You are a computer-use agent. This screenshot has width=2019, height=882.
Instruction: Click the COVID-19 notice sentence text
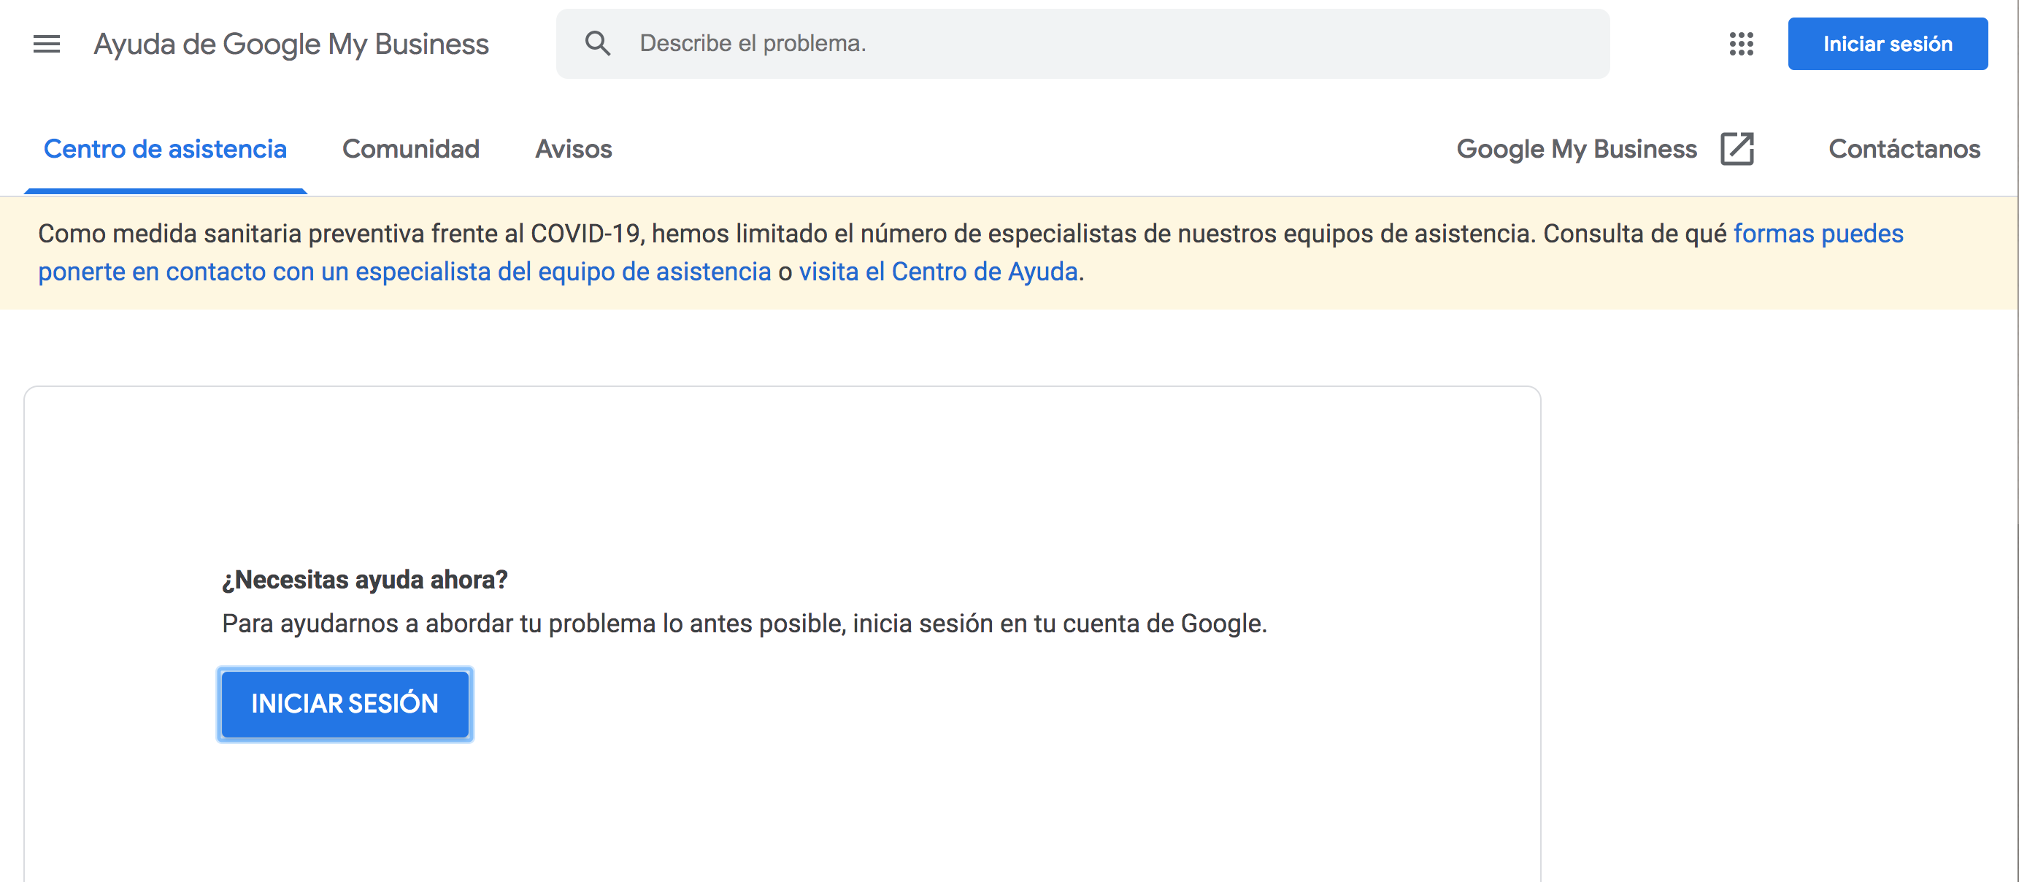pos(784,234)
